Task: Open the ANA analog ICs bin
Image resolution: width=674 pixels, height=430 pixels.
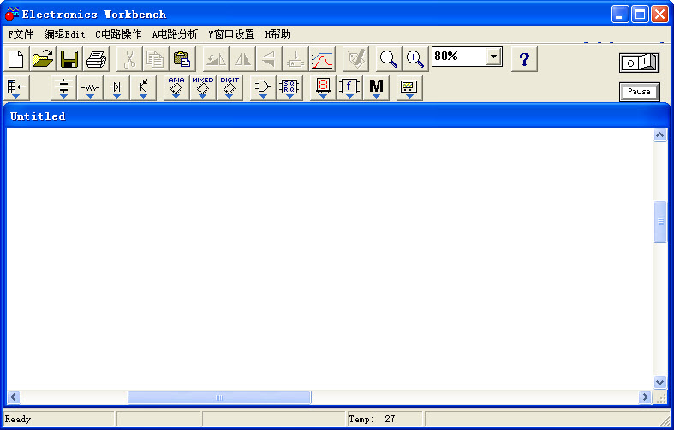Action: pos(176,88)
